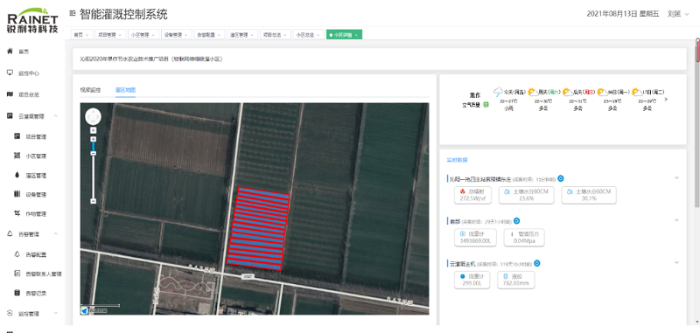Close the 小区详情 page tab
This screenshot has width=700, height=333.
tap(356, 35)
